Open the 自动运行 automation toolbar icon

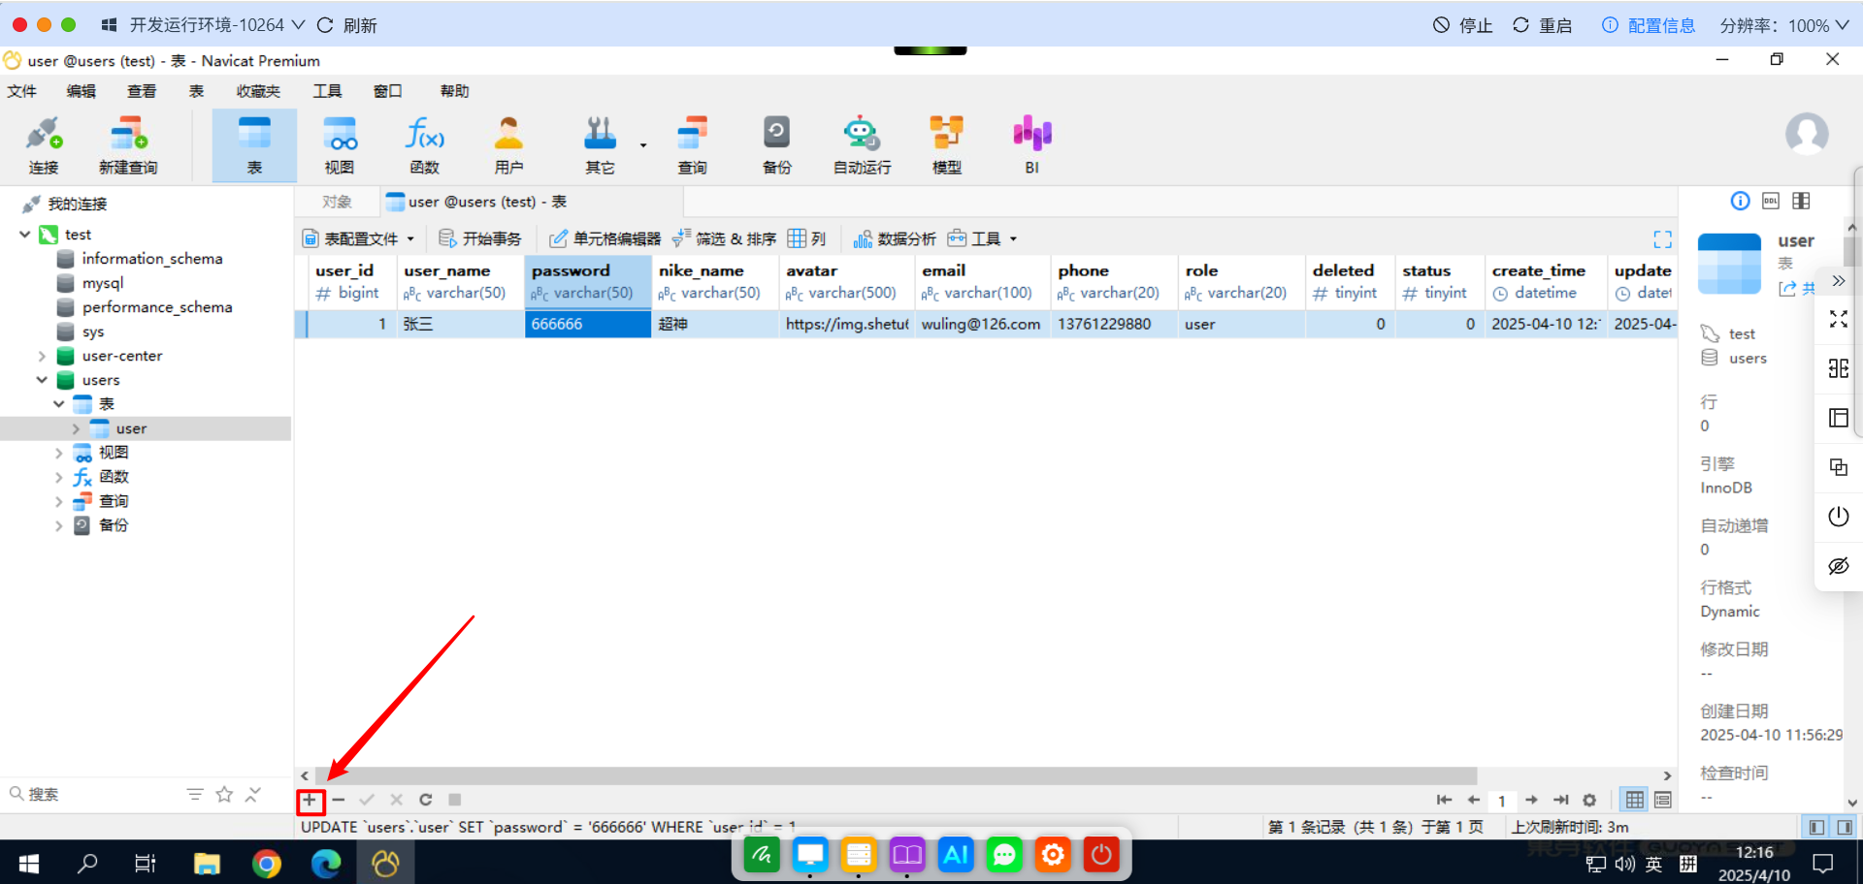tap(862, 145)
